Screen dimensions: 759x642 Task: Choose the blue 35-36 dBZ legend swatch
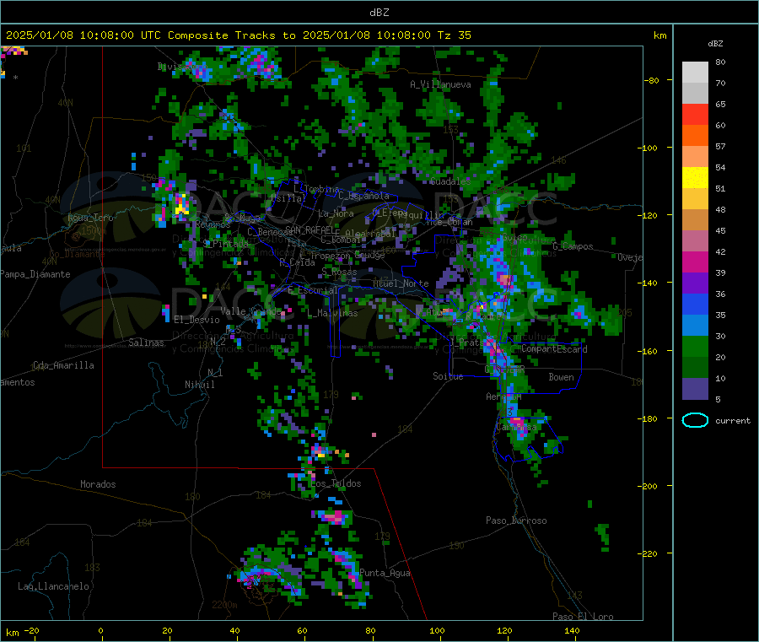tap(695, 304)
